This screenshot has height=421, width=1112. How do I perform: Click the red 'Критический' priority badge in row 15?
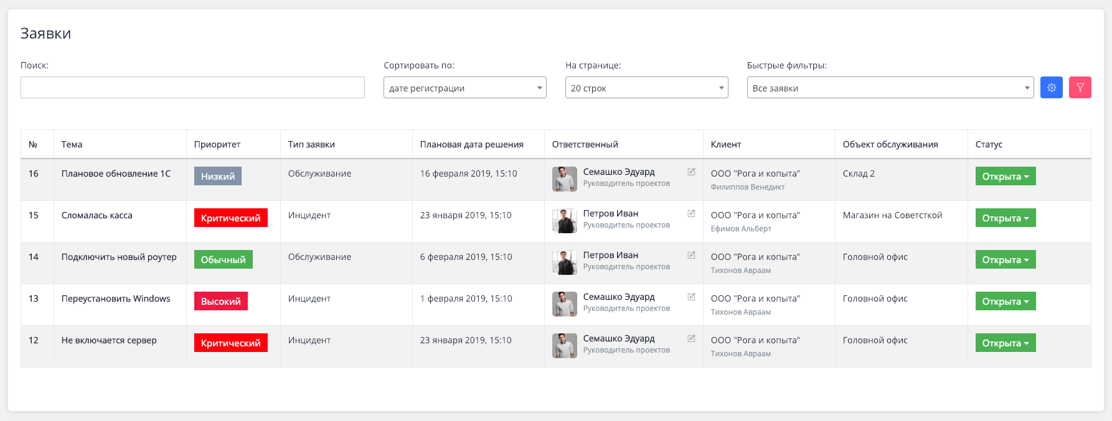[x=230, y=218]
